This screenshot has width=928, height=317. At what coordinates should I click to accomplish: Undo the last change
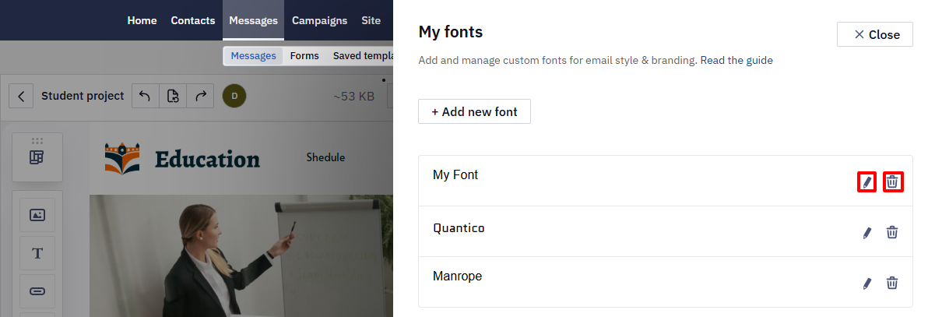[x=145, y=96]
